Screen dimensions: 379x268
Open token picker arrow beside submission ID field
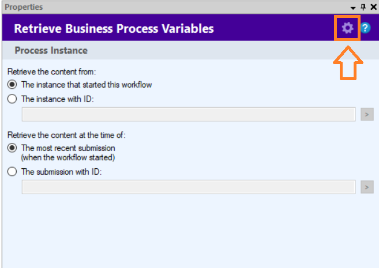click(x=367, y=187)
